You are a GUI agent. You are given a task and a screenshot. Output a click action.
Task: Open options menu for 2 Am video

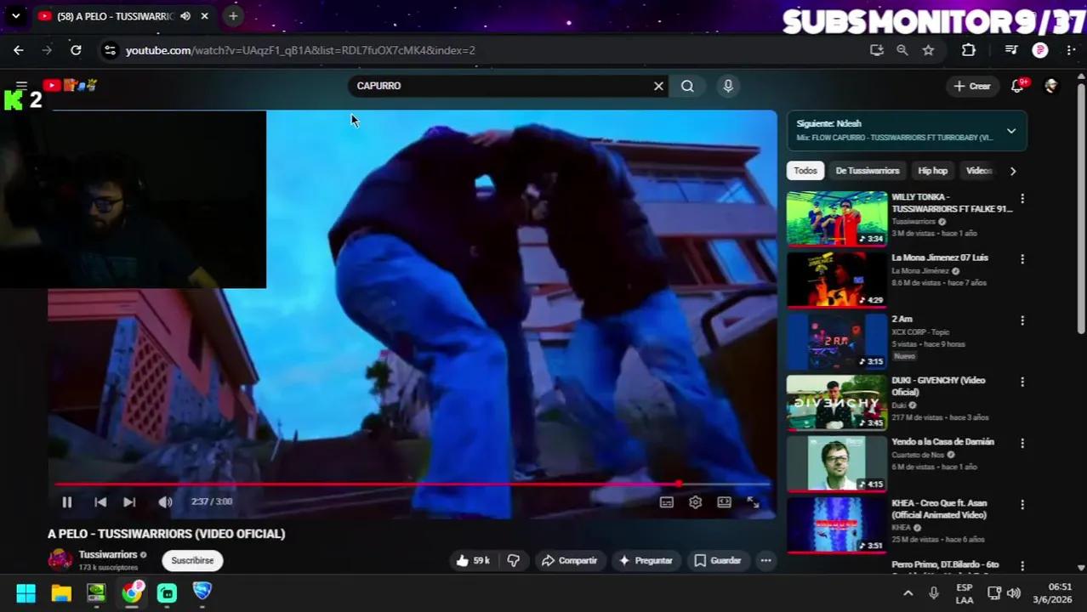tap(1022, 320)
